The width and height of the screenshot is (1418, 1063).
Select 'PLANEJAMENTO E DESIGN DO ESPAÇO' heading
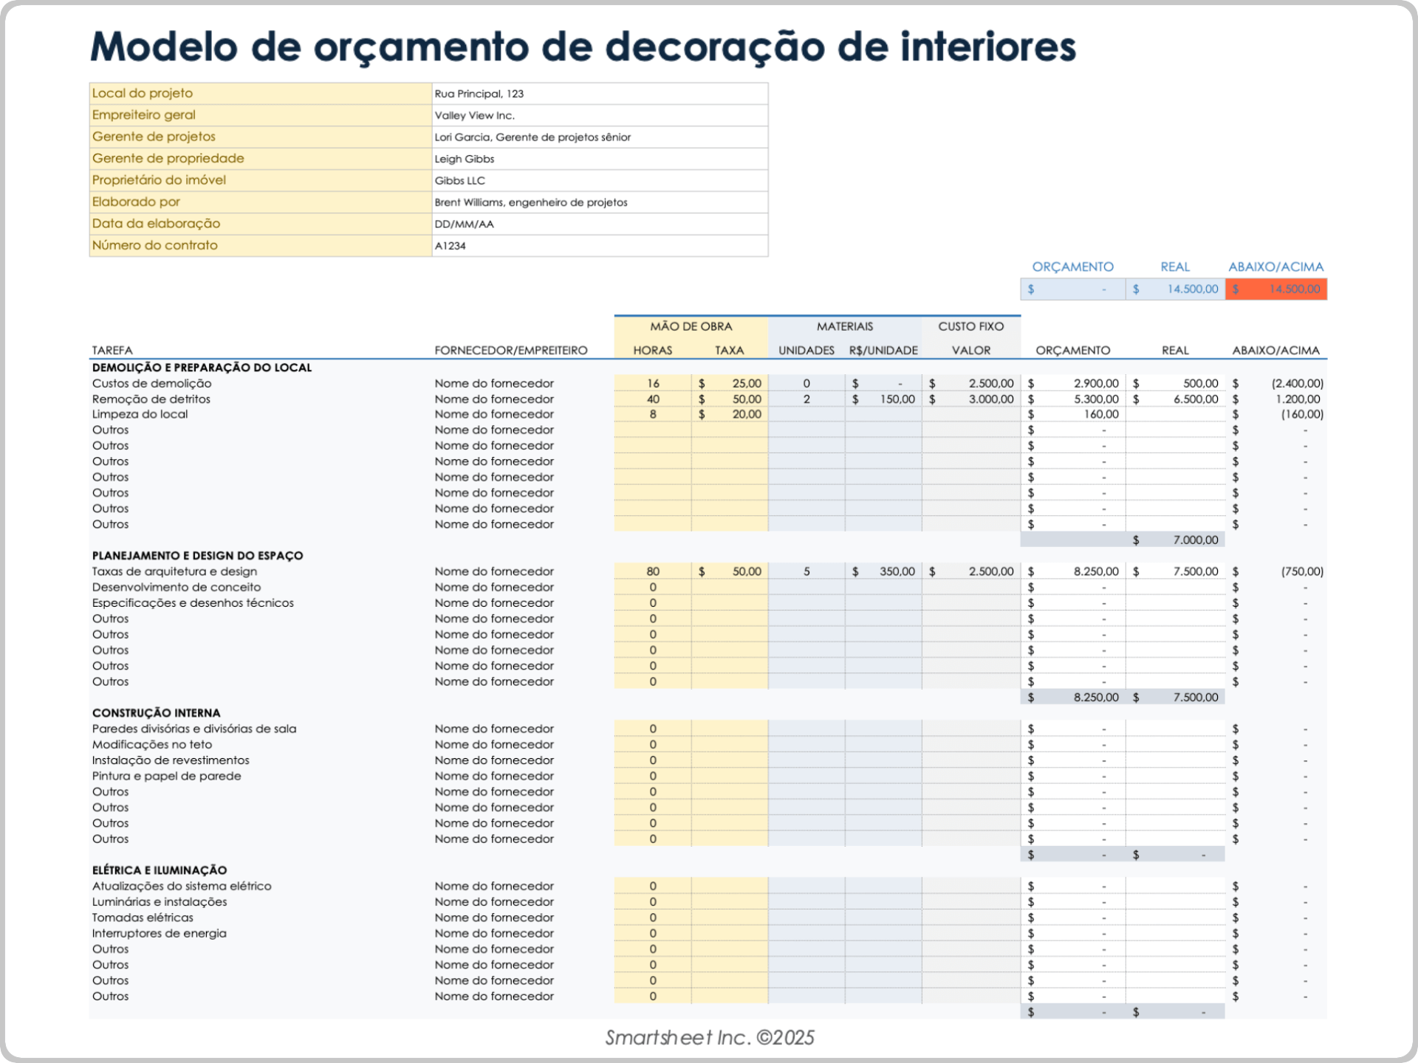[197, 556]
